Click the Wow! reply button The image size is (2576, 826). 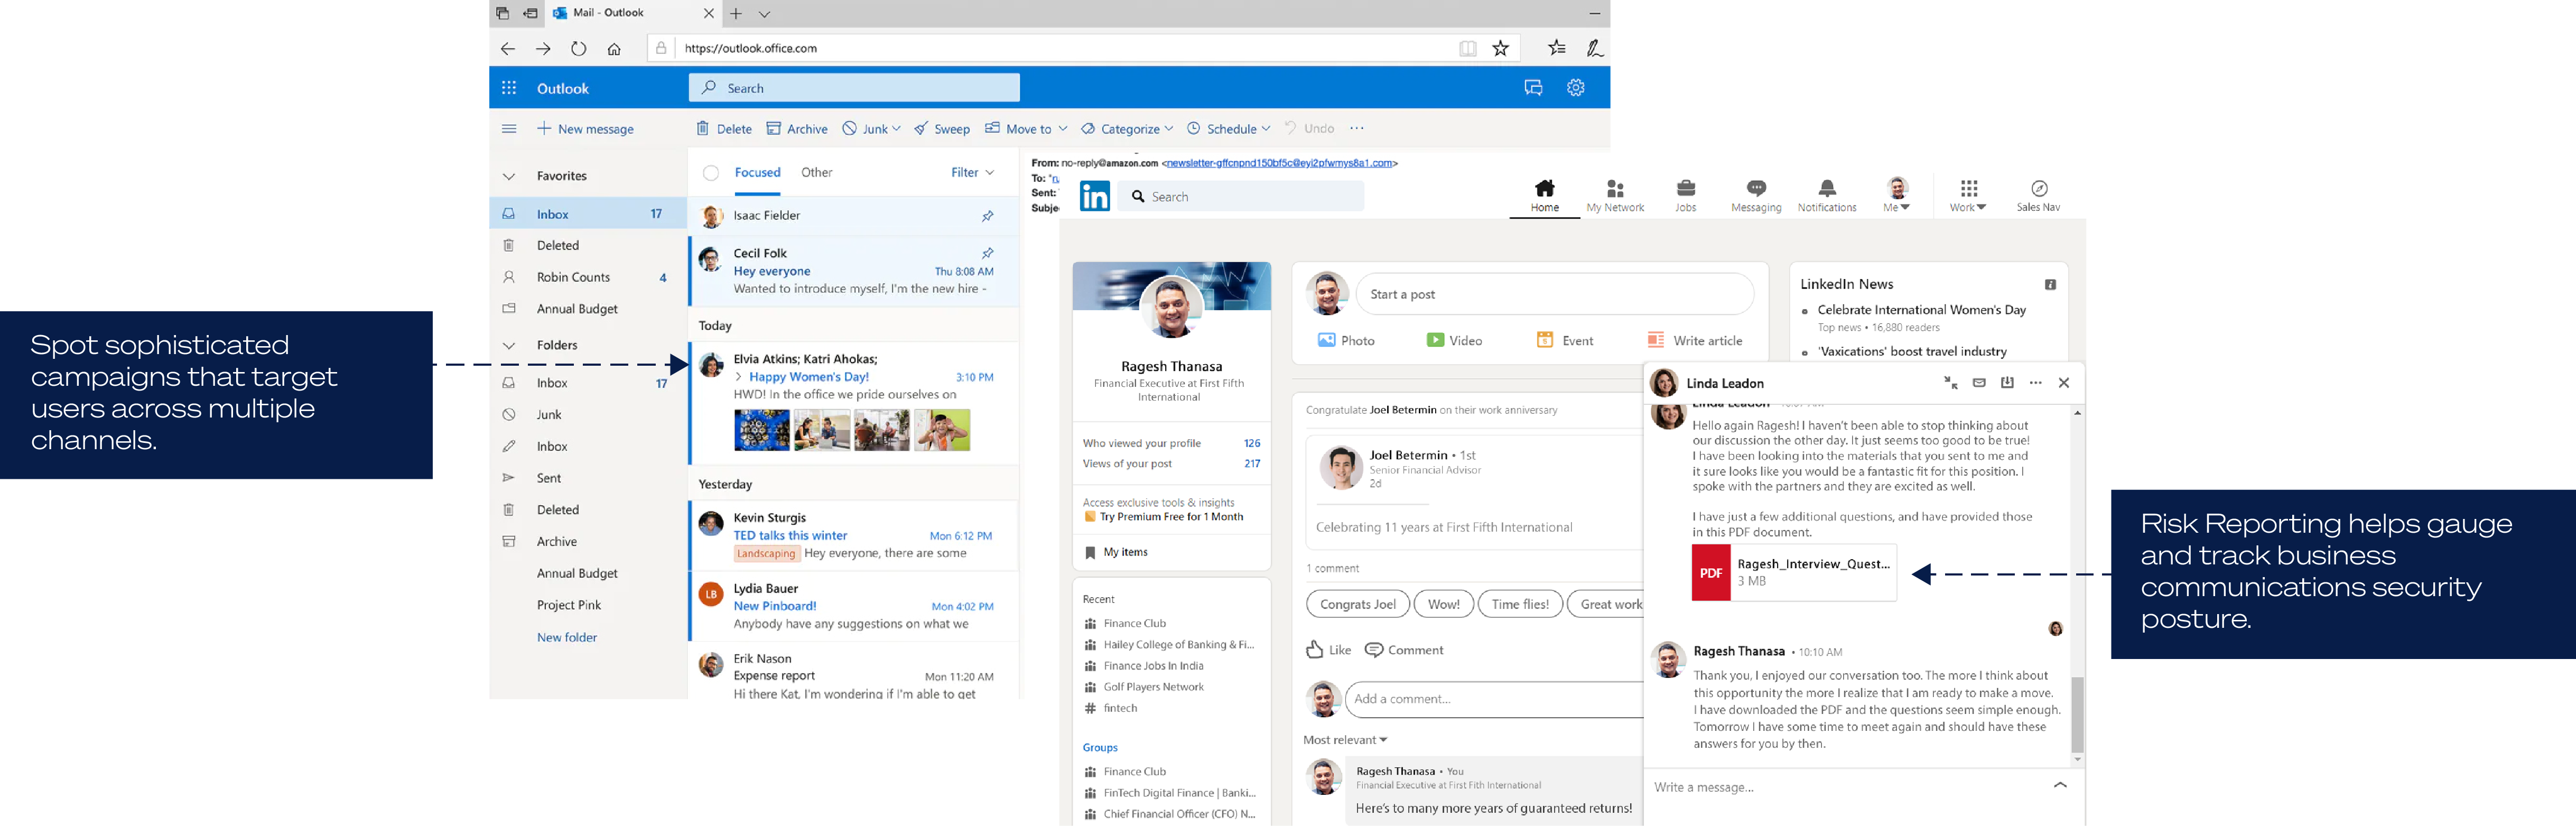point(1443,604)
